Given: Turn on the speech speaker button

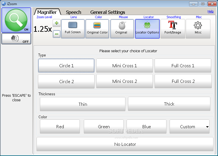Looking at the screenshot, I should [x=16, y=39].
